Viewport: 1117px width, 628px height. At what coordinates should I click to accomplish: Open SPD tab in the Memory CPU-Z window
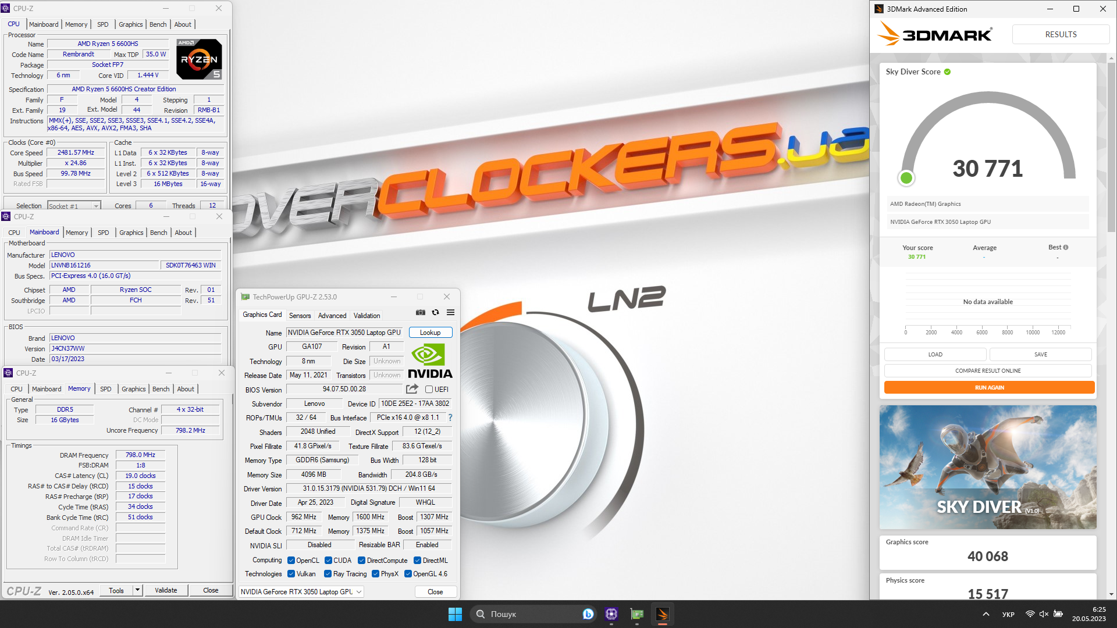pos(105,389)
